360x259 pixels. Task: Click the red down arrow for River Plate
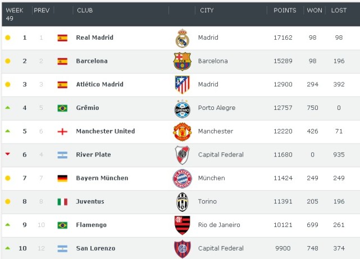pyautogui.click(x=8, y=154)
